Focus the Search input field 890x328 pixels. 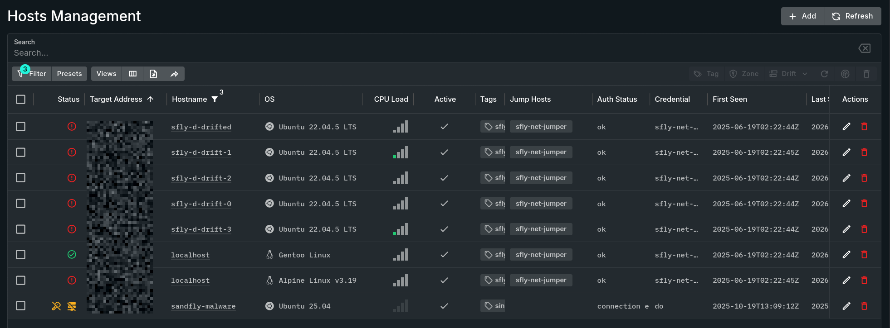pyautogui.click(x=431, y=53)
